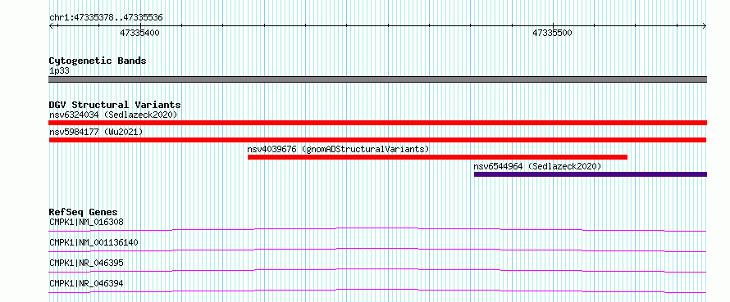Click the CMPK1|NM_001136140 transcript label

coord(94,242)
